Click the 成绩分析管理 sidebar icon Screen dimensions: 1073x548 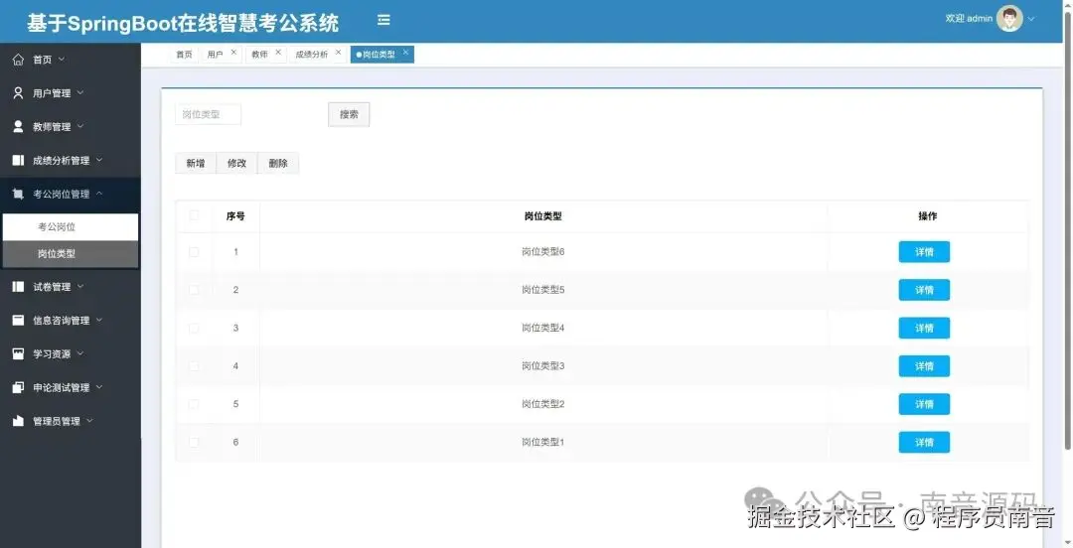coord(19,160)
